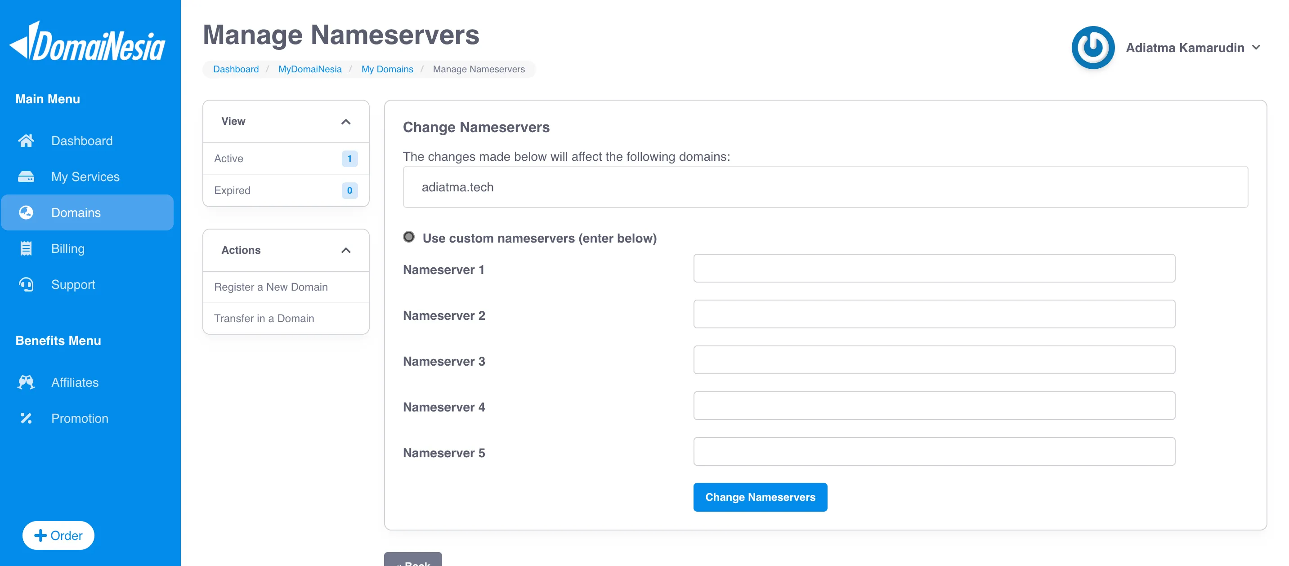This screenshot has height=566, width=1289.
Task: Click the DomaiNesia logo
Action: click(x=88, y=42)
